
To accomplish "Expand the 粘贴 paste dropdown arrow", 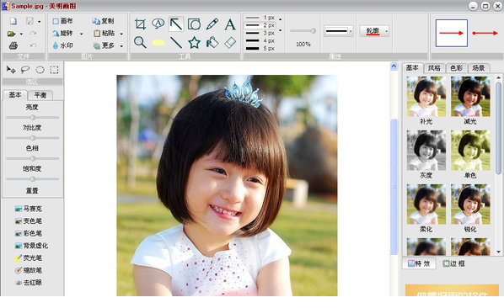I will click(121, 34).
